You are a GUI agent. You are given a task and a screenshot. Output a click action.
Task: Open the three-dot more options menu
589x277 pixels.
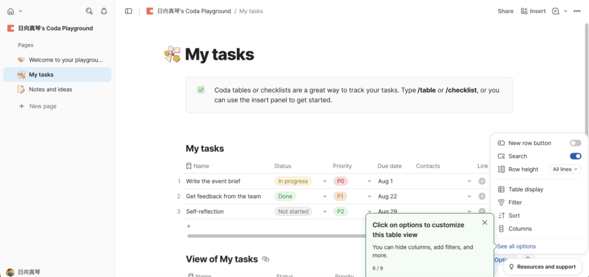(577, 11)
